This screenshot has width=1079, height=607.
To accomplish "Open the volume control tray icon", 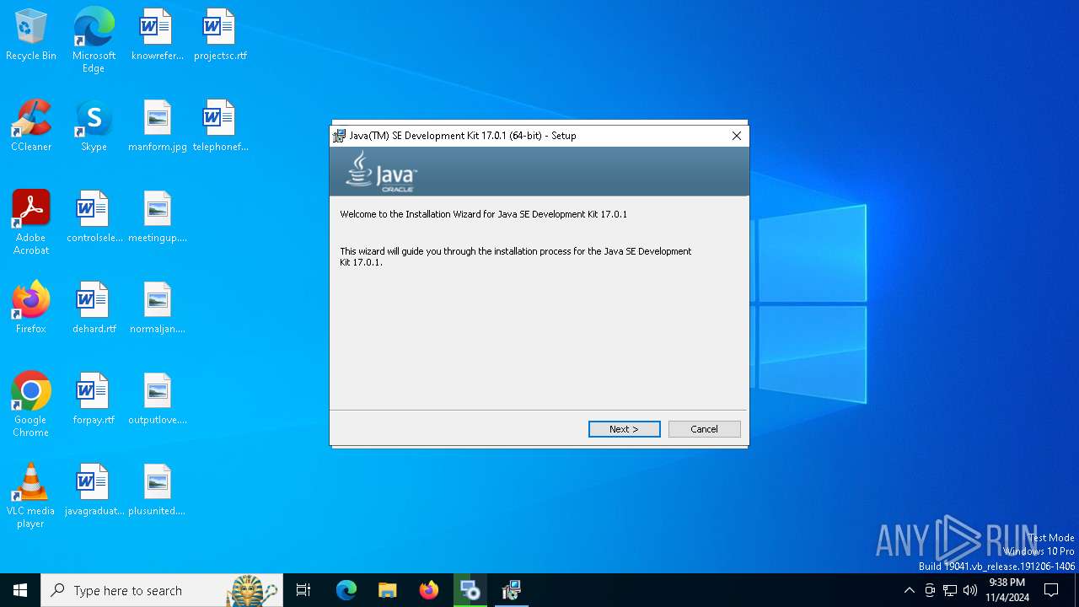I will (970, 590).
